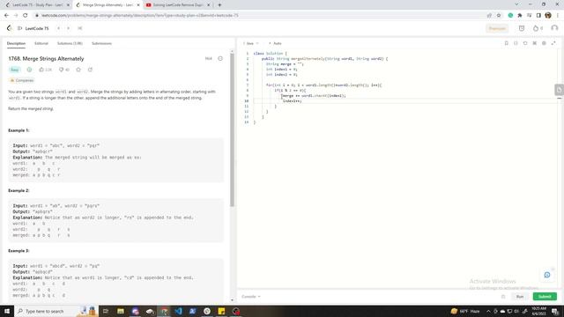Open the LeetCode 75 study plan link
Screen dimensions: 564x317
(x=37, y=28)
